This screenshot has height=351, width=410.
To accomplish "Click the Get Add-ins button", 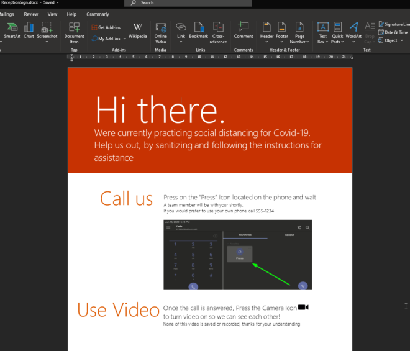I will click(107, 27).
